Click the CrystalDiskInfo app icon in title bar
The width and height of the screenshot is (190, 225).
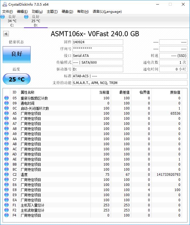click(5, 4)
